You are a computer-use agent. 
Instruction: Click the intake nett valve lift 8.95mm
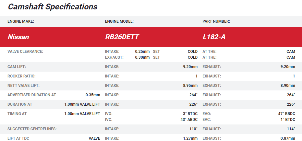190,86
